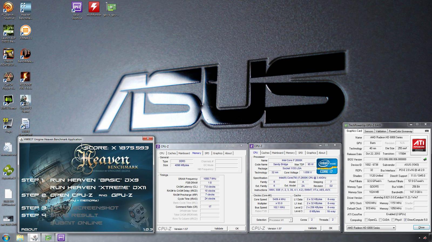Switch to Heaven benchmark taskbar button
This screenshot has width=432, height=242.
coord(34,237)
